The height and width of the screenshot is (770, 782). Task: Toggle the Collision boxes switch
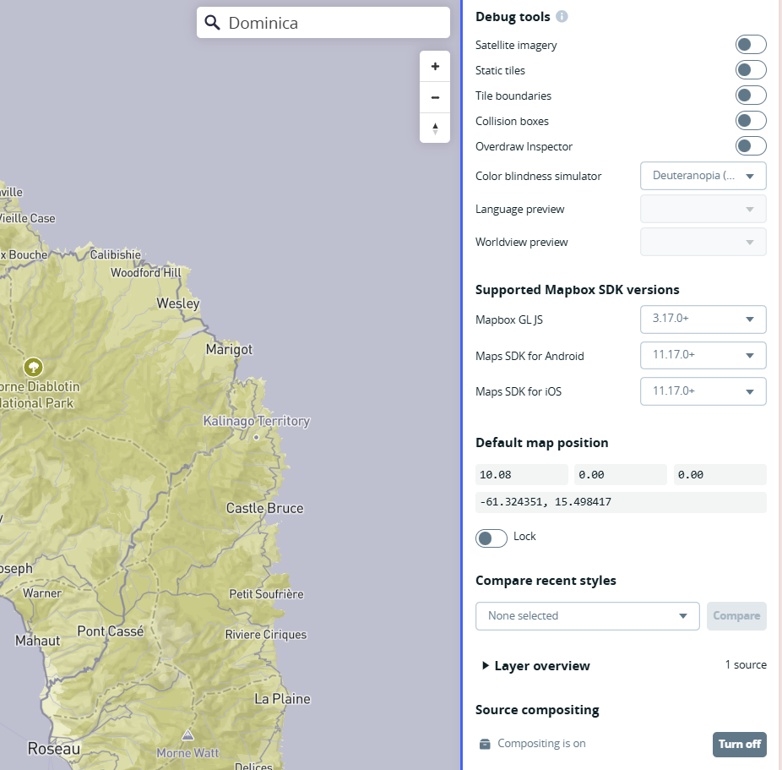pyautogui.click(x=750, y=121)
